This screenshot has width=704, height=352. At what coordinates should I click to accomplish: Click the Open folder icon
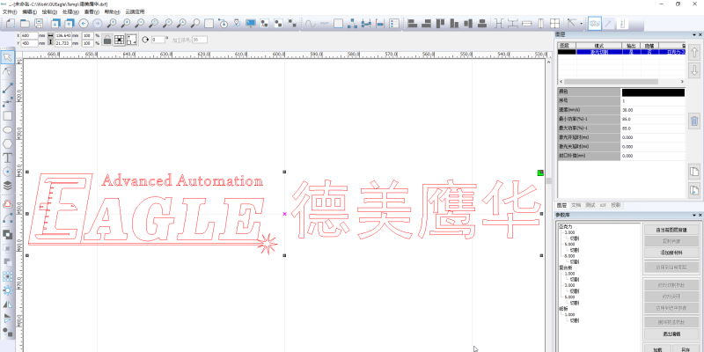(26, 24)
